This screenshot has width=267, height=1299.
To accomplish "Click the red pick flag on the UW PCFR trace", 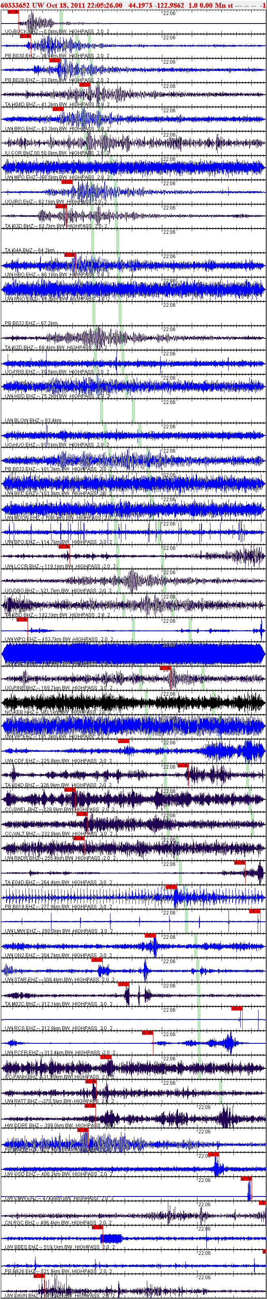I will pyautogui.click(x=148, y=1033).
